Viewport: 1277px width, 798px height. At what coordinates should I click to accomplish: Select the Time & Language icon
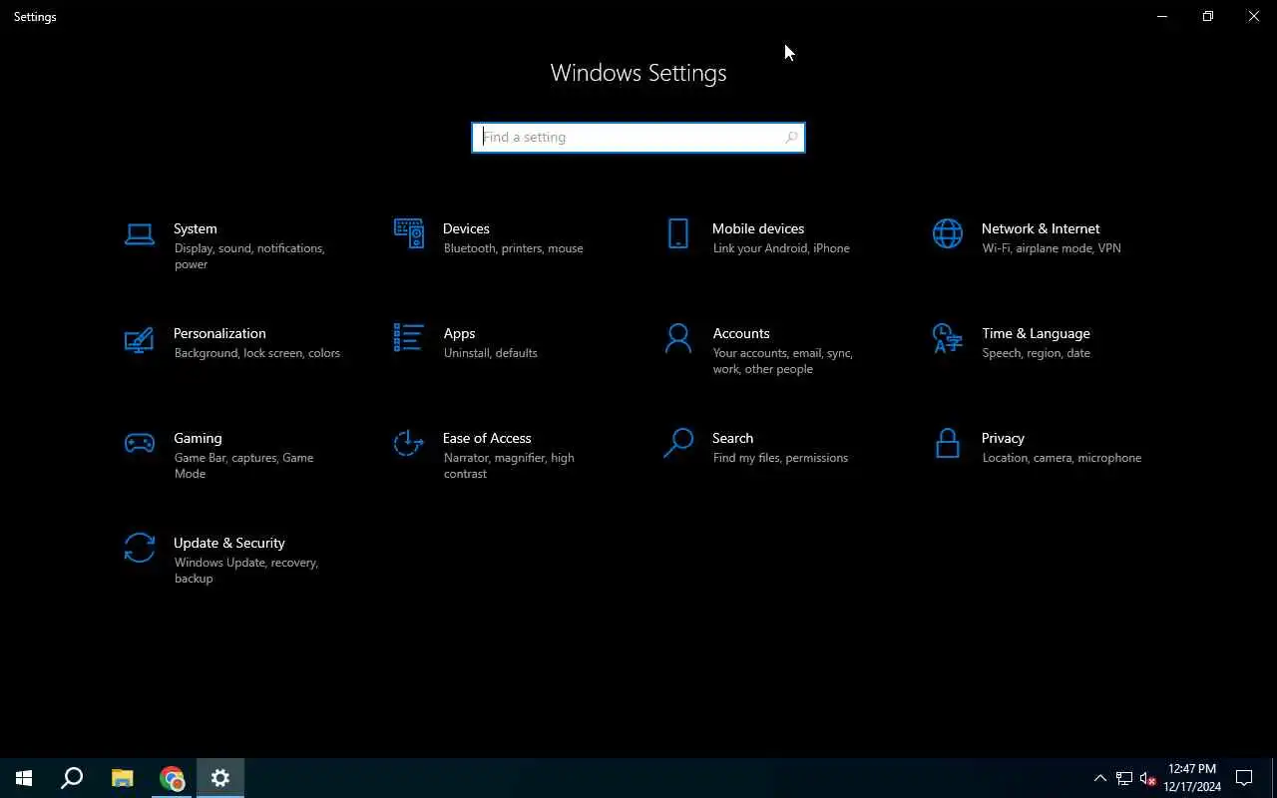coord(948,338)
